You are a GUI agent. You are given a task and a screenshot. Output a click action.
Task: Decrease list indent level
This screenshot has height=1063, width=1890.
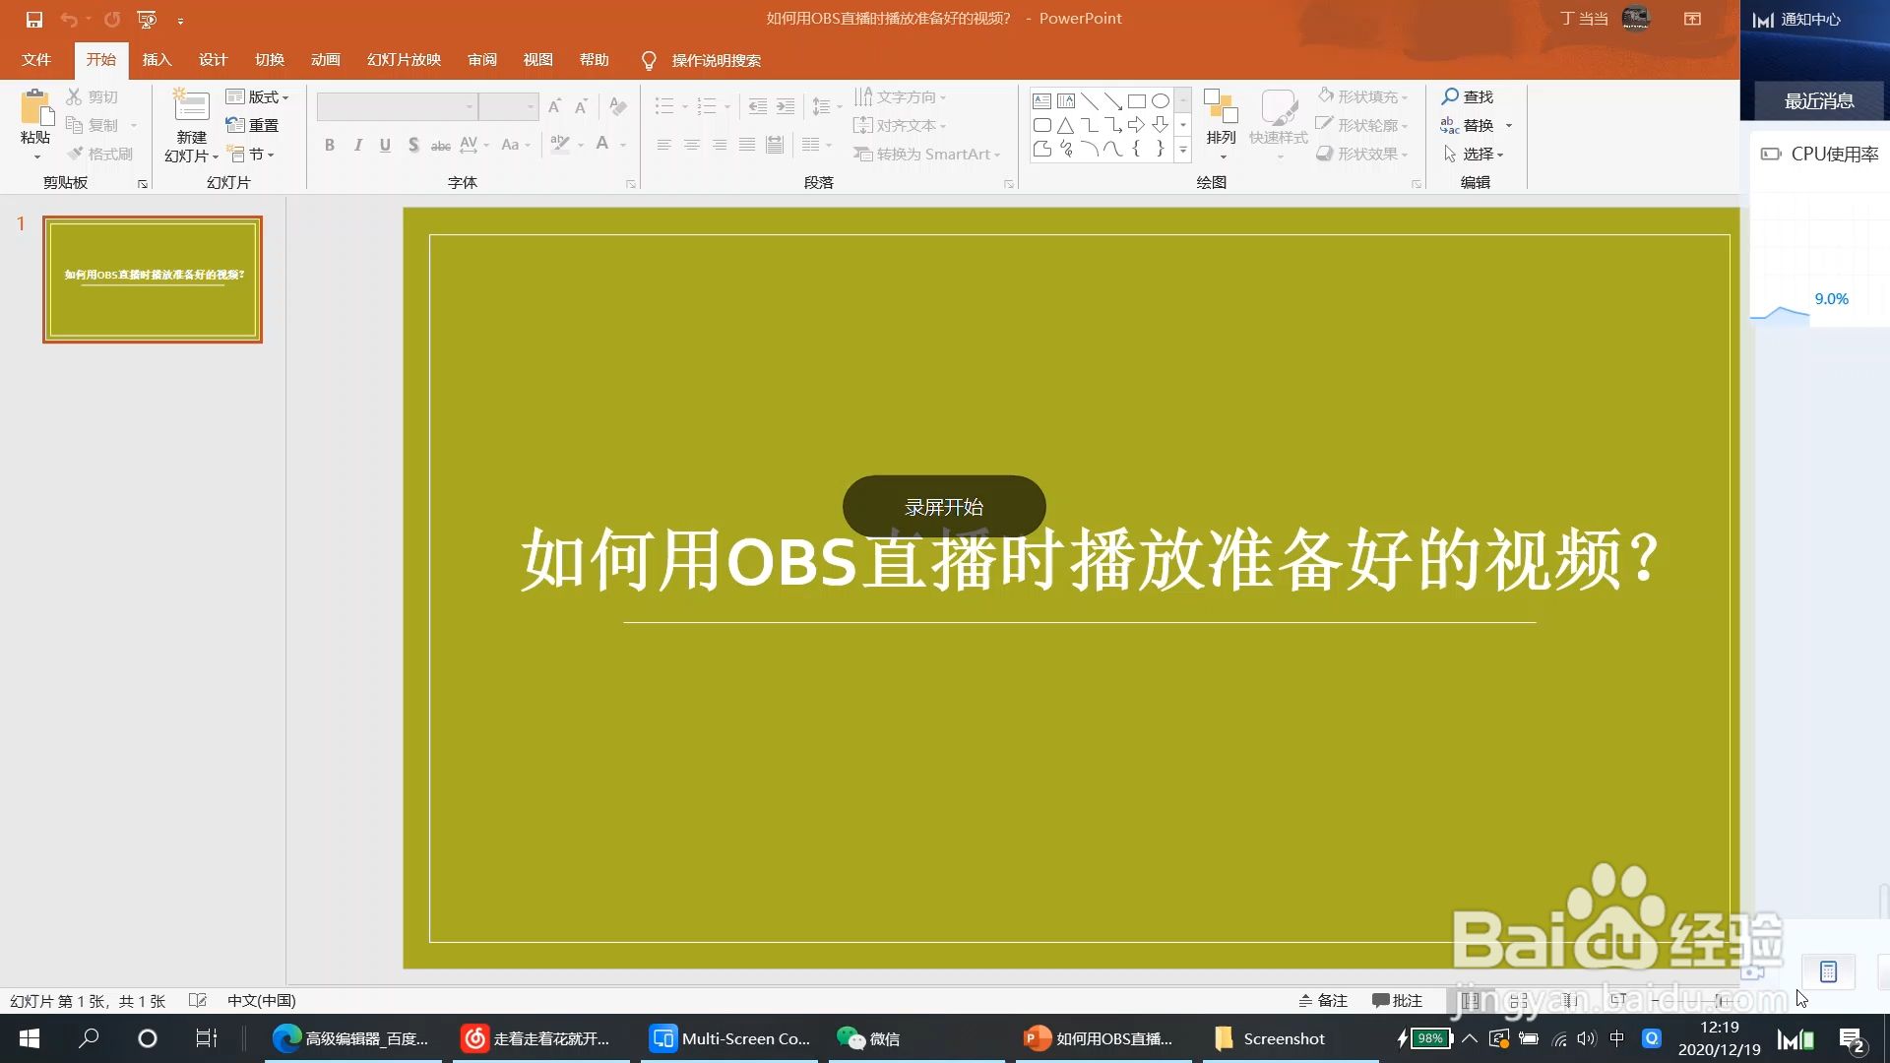point(757,106)
